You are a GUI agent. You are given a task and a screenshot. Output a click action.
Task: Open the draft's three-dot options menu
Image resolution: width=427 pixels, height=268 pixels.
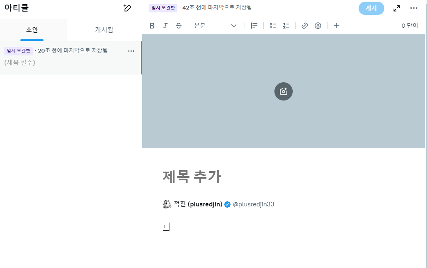click(x=131, y=51)
